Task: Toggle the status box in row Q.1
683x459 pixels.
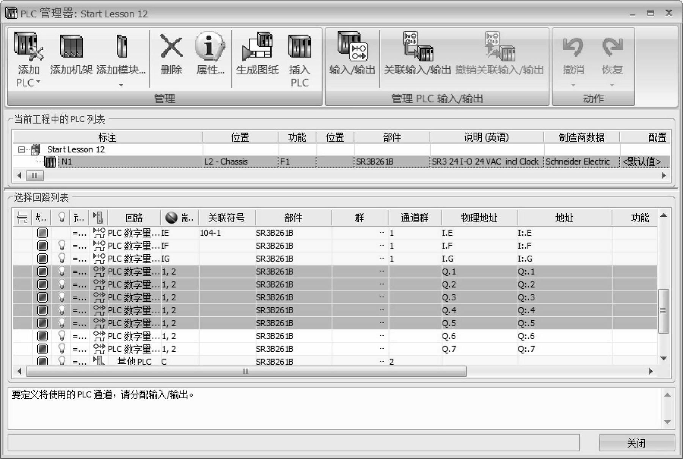Action: point(42,272)
